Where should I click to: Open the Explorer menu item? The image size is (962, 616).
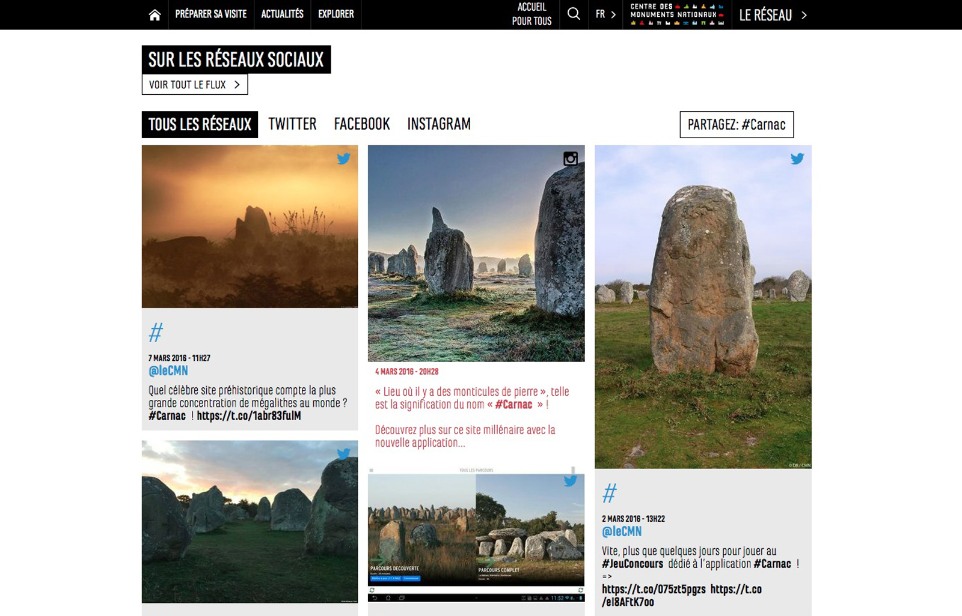pos(335,14)
